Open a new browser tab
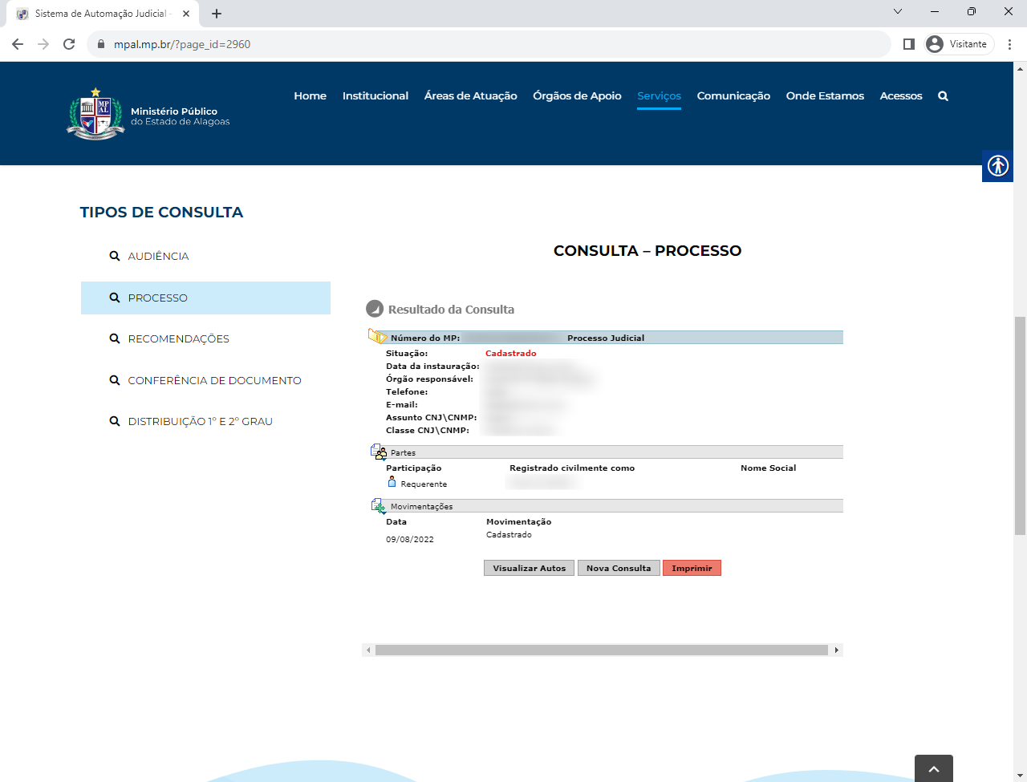The width and height of the screenshot is (1027, 782). 217,14
